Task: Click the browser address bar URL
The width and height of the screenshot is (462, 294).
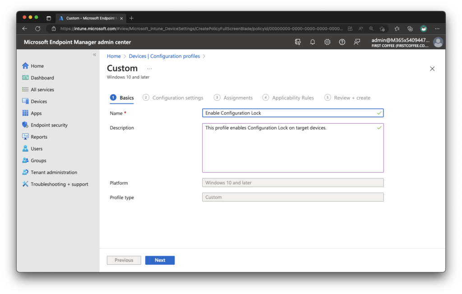Action: (x=202, y=28)
